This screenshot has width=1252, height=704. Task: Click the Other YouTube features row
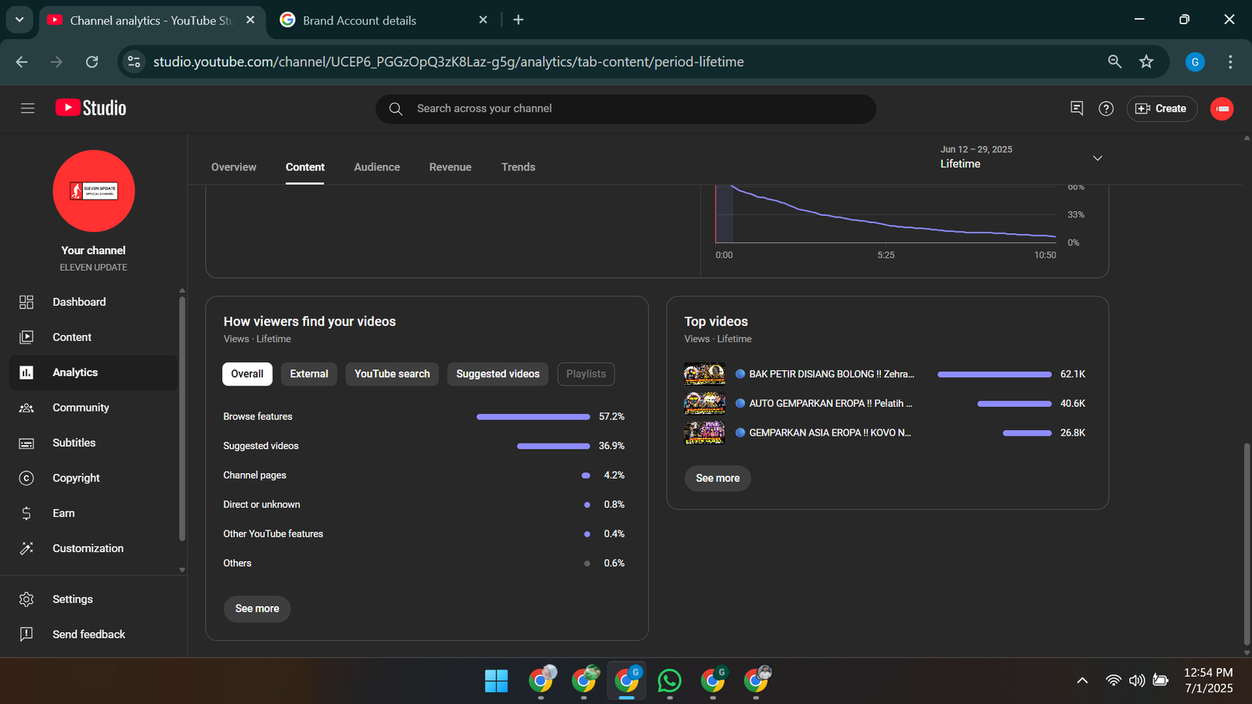click(x=424, y=534)
